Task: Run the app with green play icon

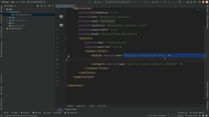Action: [x=135, y=2]
